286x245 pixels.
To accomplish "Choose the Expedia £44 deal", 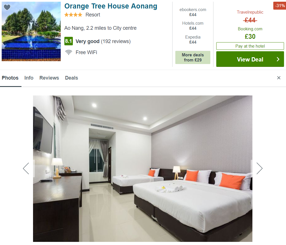I will (193, 40).
